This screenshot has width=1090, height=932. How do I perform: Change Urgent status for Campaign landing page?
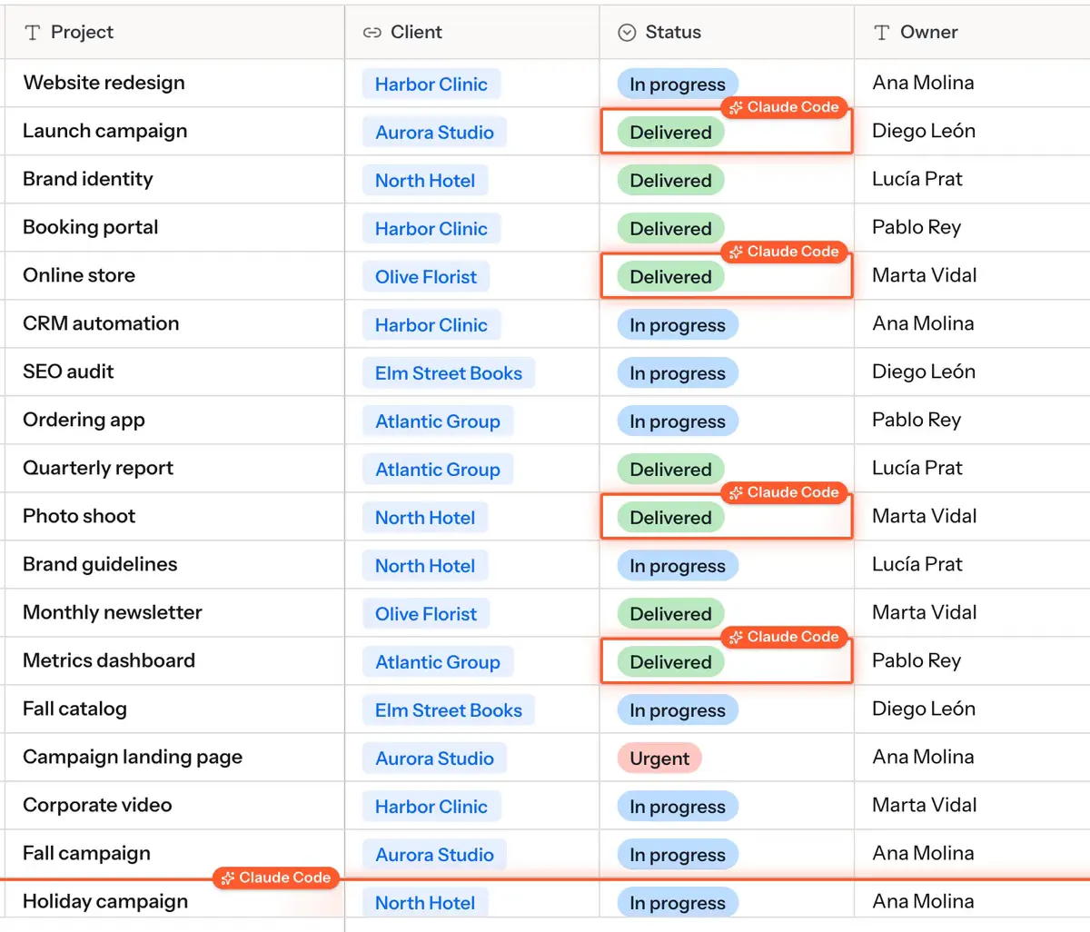659,758
